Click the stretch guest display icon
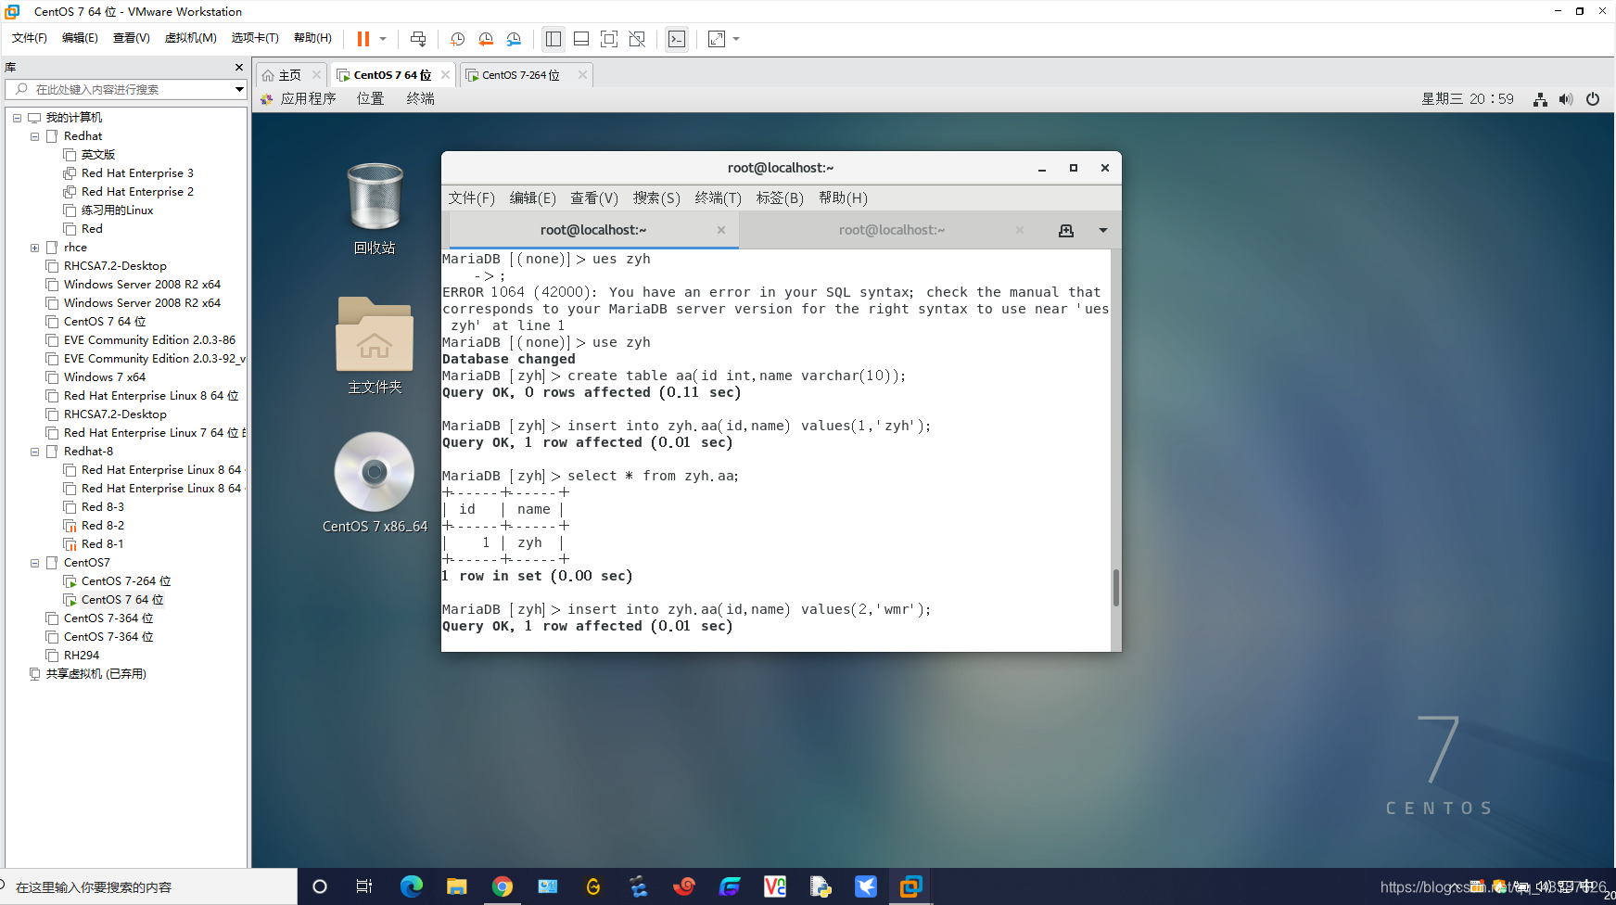The width and height of the screenshot is (1616, 905). pos(717,39)
